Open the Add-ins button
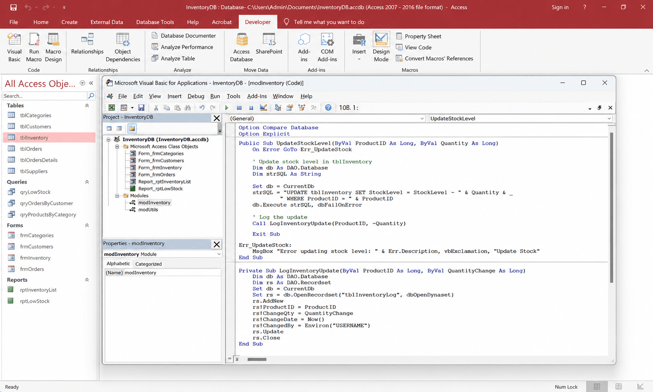This screenshot has width=653, height=392. [304, 48]
